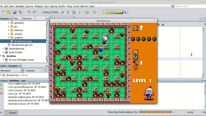This screenshot has height=116, width=206.
Task: Click the Search (Ctrl+I) input field
Action: click(x=191, y=6)
